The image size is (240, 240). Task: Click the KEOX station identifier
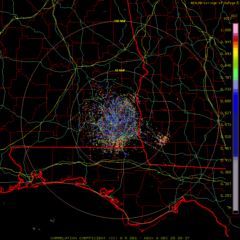point(149,238)
